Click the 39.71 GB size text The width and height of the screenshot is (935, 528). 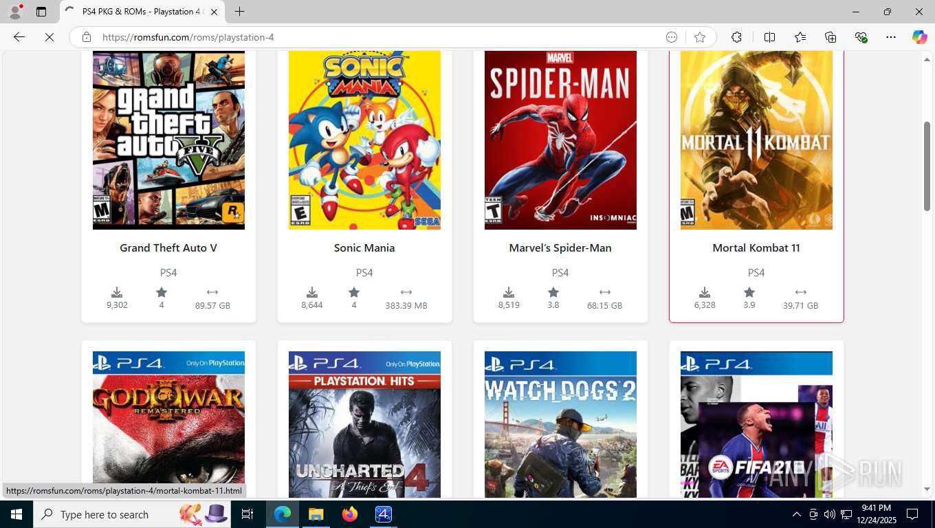pyautogui.click(x=801, y=305)
